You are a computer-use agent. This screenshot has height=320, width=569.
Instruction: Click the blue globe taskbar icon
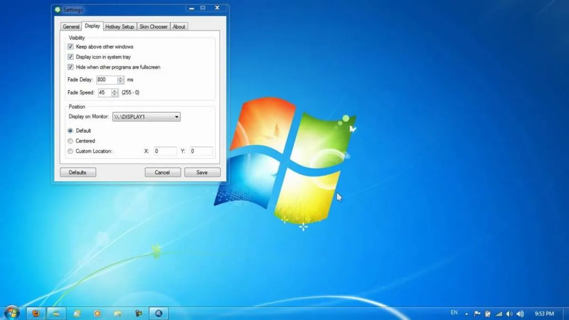click(159, 313)
